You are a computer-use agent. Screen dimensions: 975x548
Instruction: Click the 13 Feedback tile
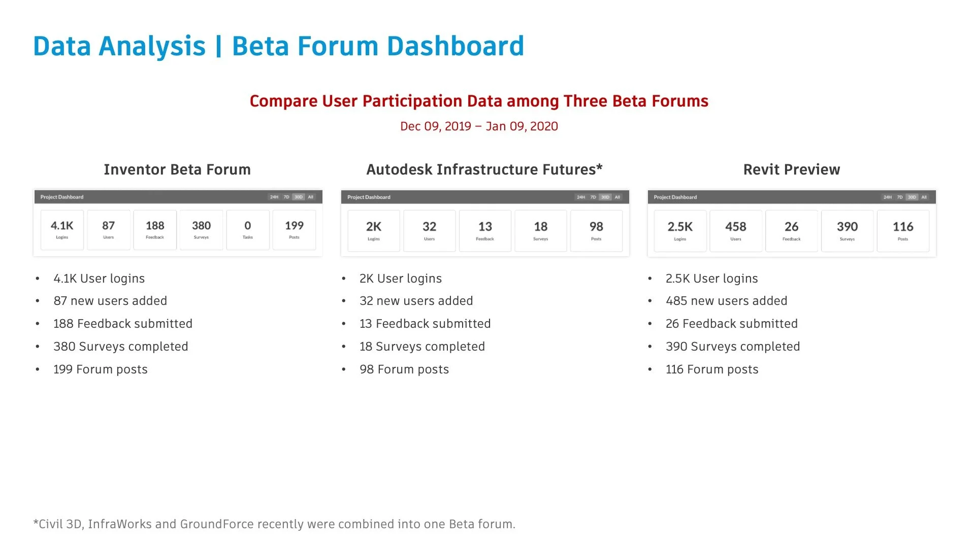[x=485, y=231]
